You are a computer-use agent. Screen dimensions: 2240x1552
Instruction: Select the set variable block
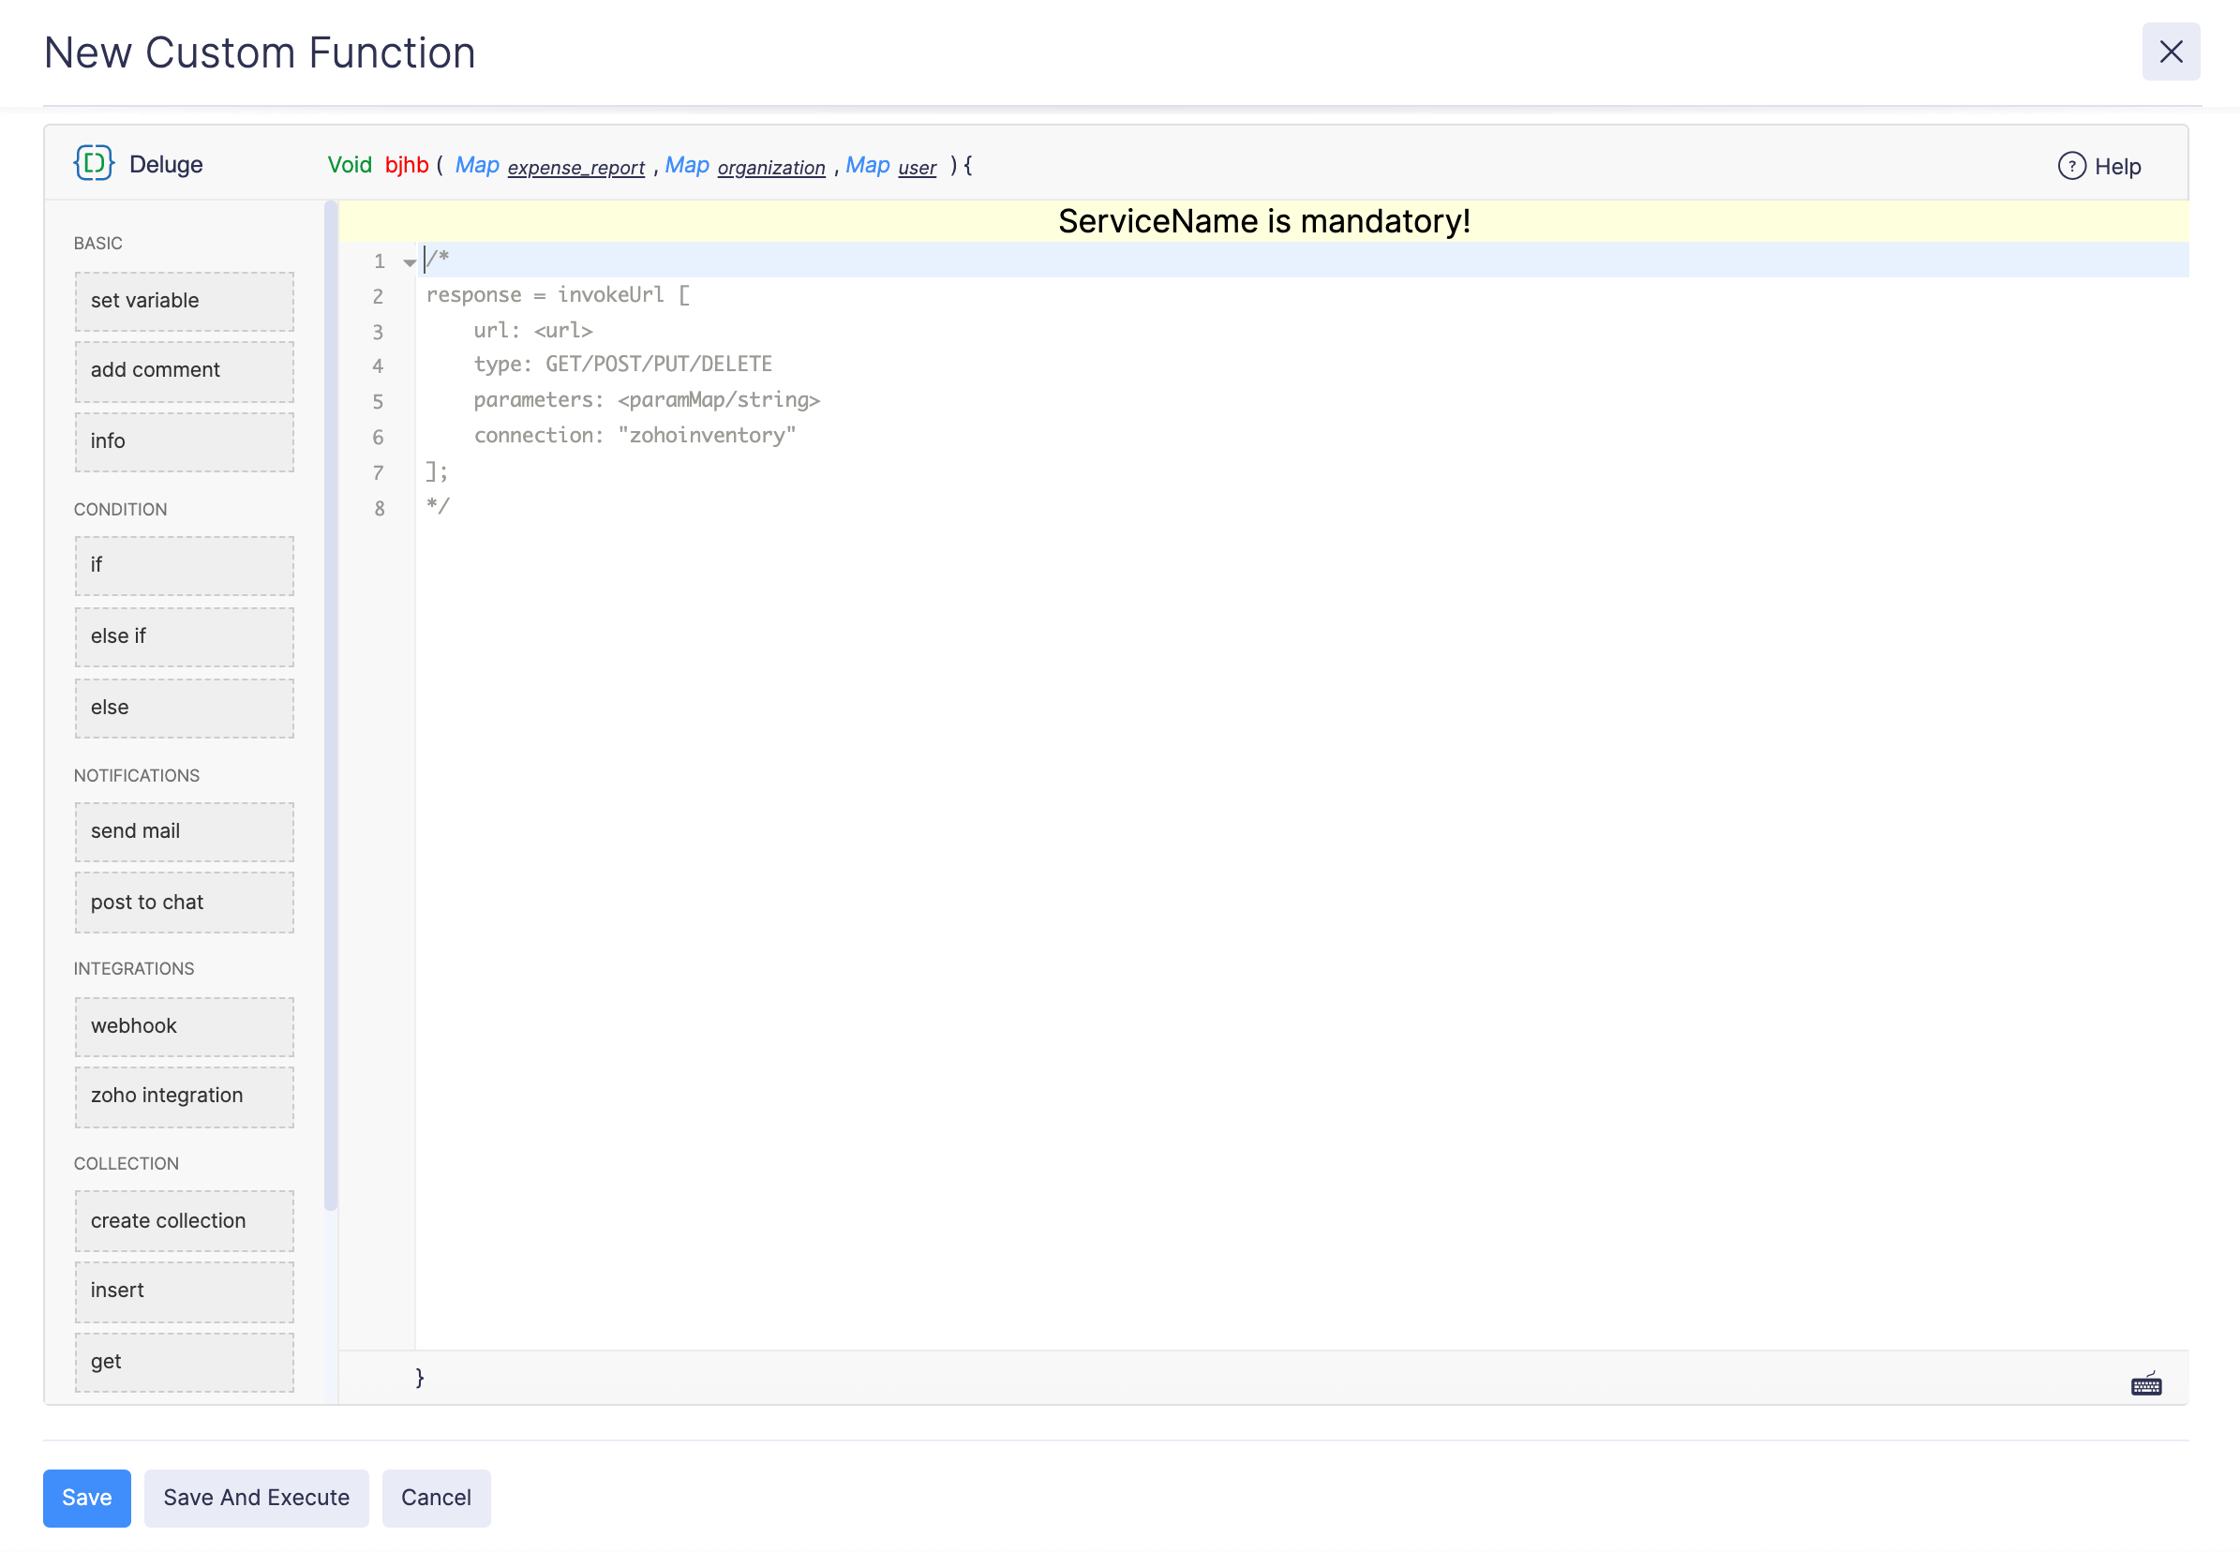(184, 301)
